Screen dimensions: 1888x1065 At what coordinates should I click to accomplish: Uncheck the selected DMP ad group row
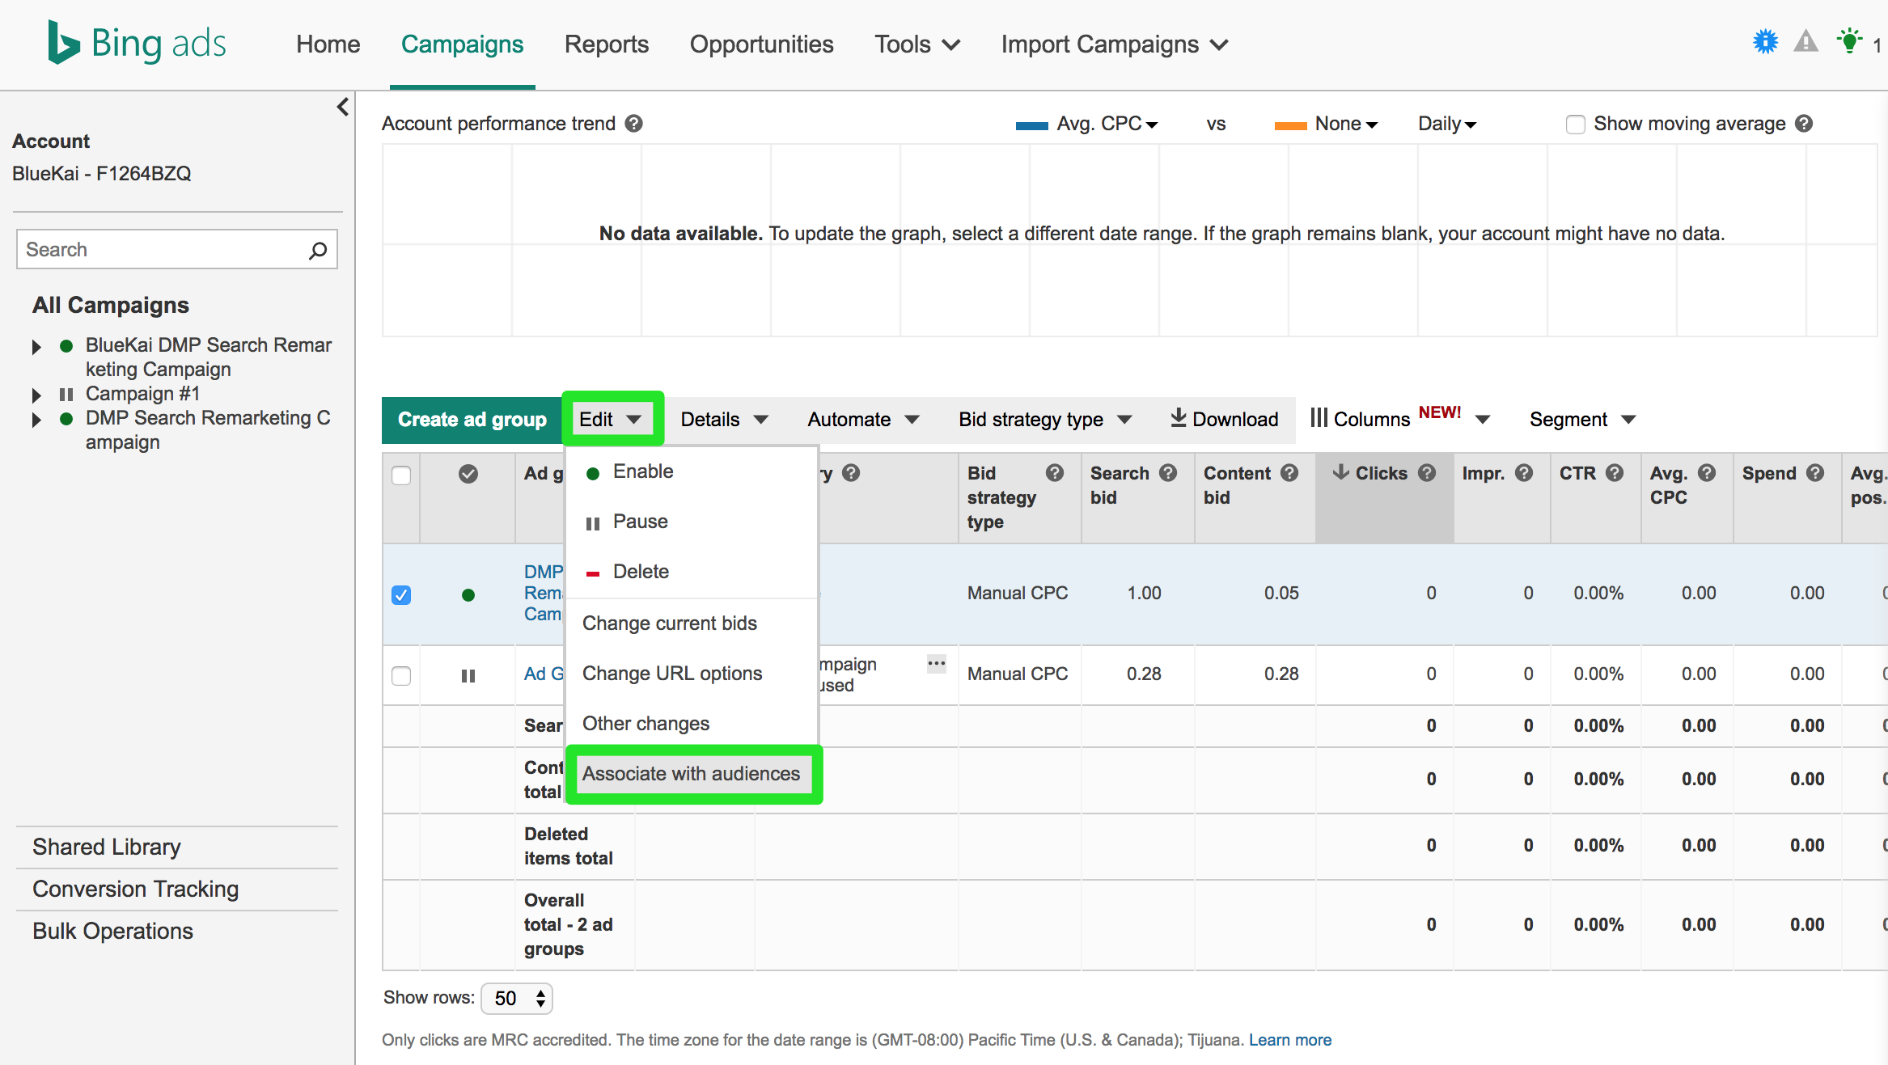pyautogui.click(x=401, y=595)
